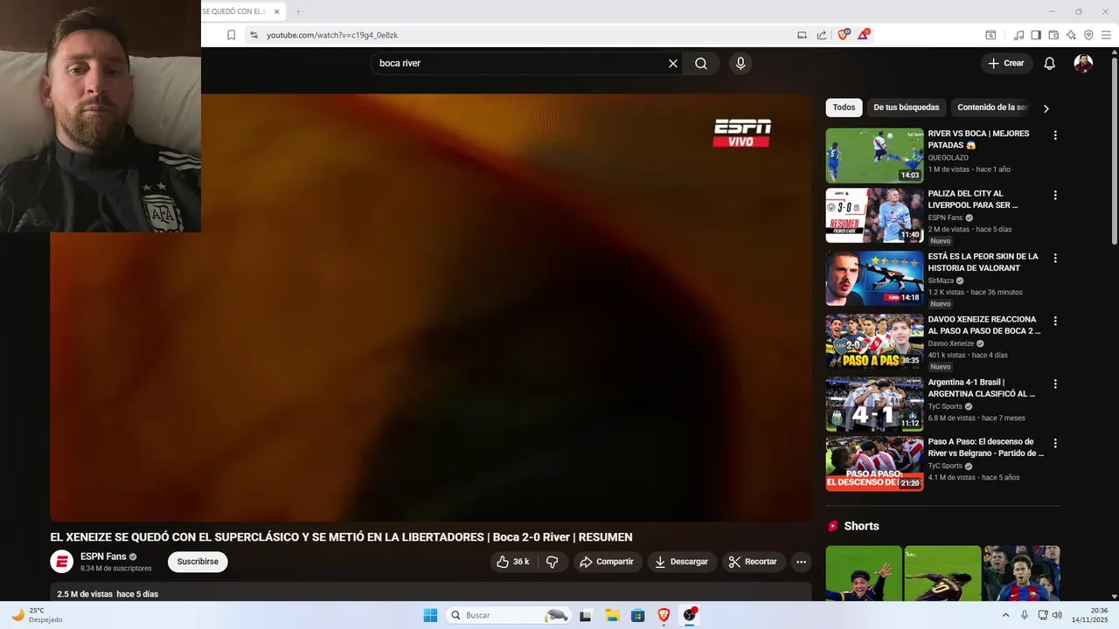This screenshot has height=629, width=1119.
Task: Click the video player area
Action: click(431, 308)
